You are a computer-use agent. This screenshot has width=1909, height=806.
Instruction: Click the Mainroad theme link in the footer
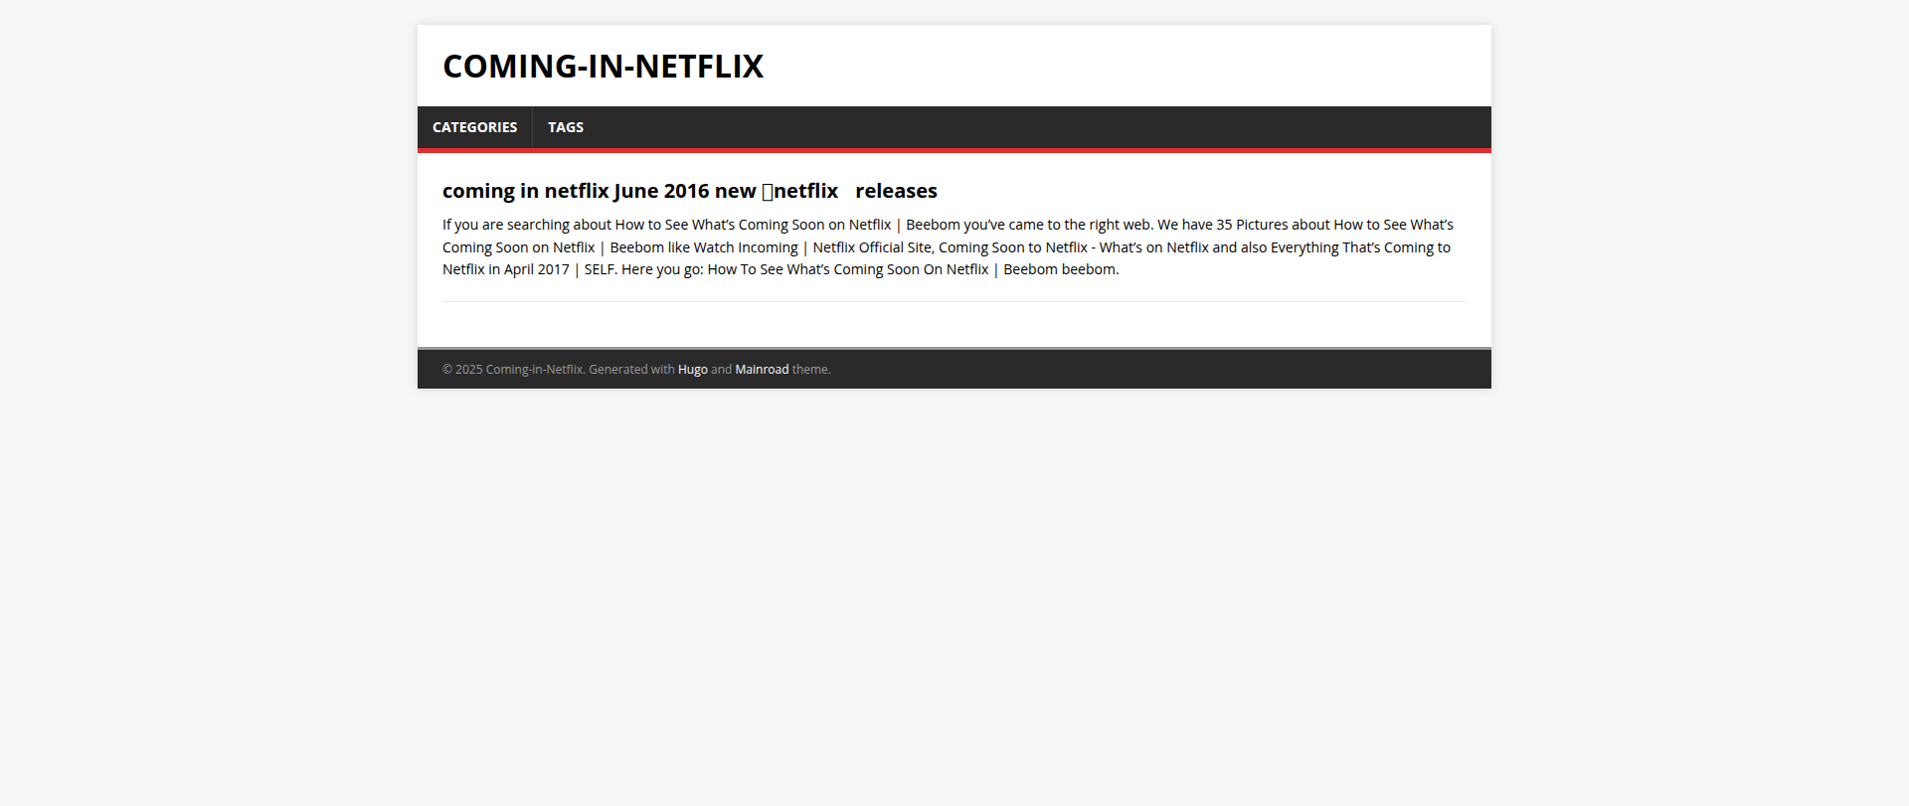pos(762,369)
